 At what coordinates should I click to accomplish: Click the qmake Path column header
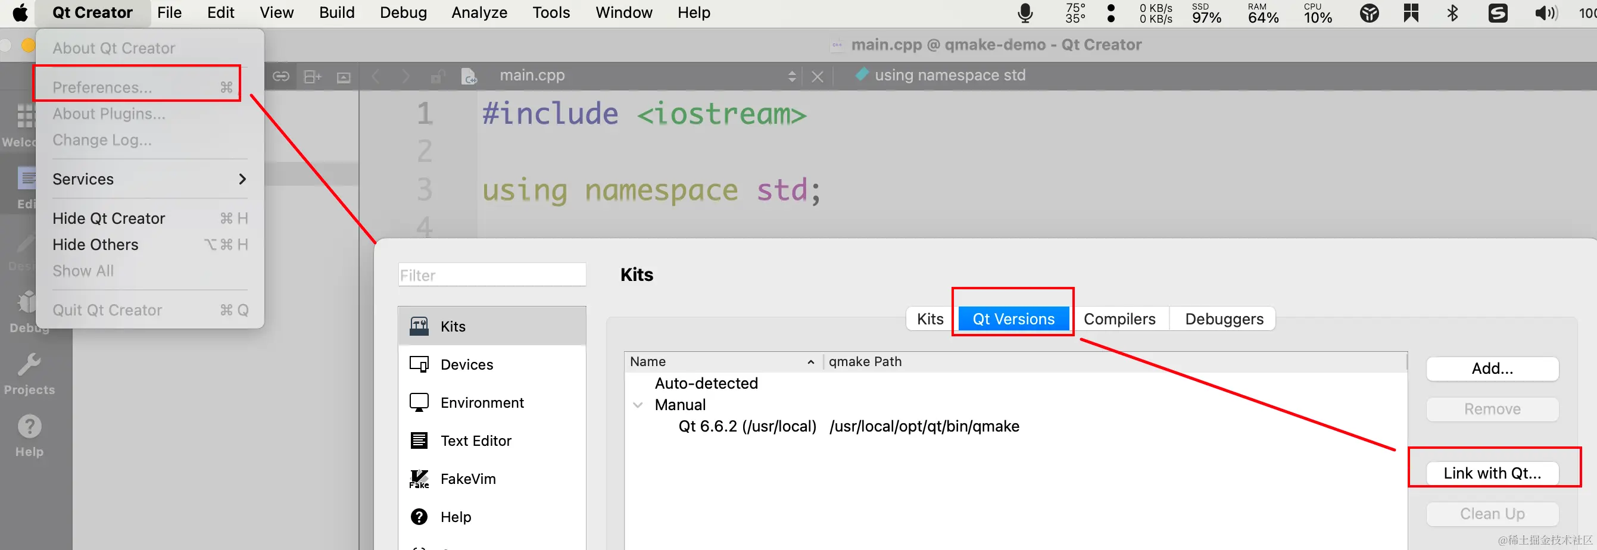[1115, 361]
